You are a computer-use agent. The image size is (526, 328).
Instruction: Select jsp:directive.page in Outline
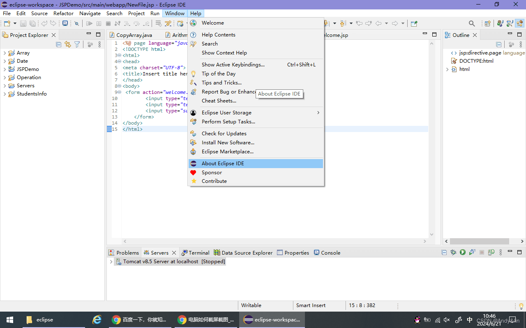(480, 53)
